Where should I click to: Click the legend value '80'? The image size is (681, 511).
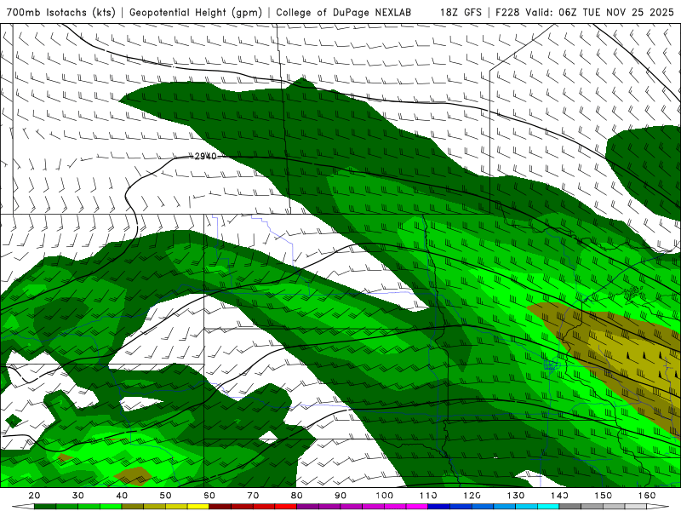click(x=296, y=496)
